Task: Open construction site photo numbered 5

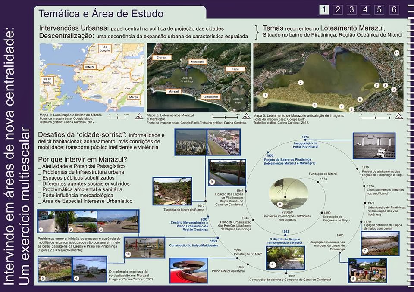Action: coord(55,269)
